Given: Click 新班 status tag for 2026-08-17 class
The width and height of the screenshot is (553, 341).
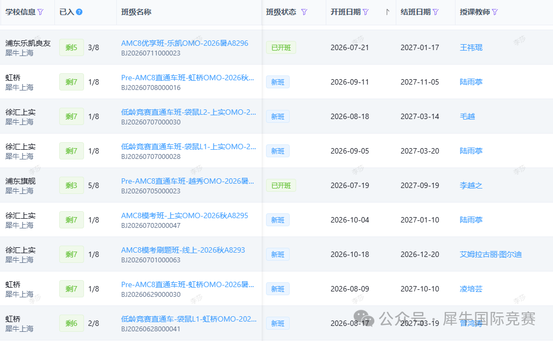Looking at the screenshot, I should point(278,323).
